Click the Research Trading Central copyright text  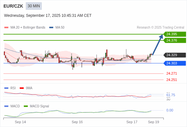point(160,28)
